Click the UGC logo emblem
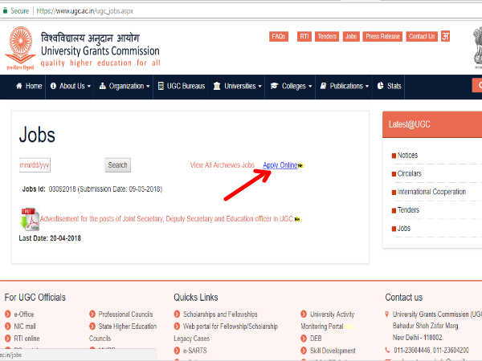This screenshot has width=482, height=361. point(20,48)
